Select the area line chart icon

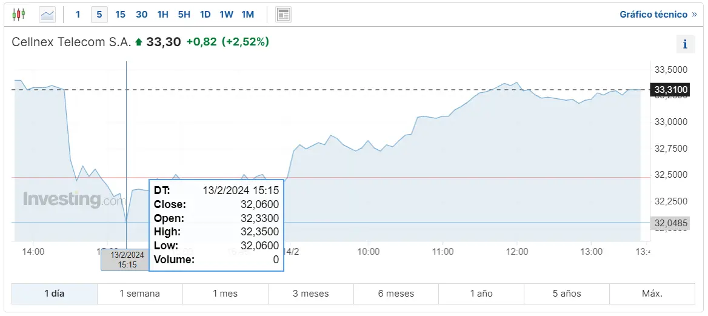pos(47,15)
